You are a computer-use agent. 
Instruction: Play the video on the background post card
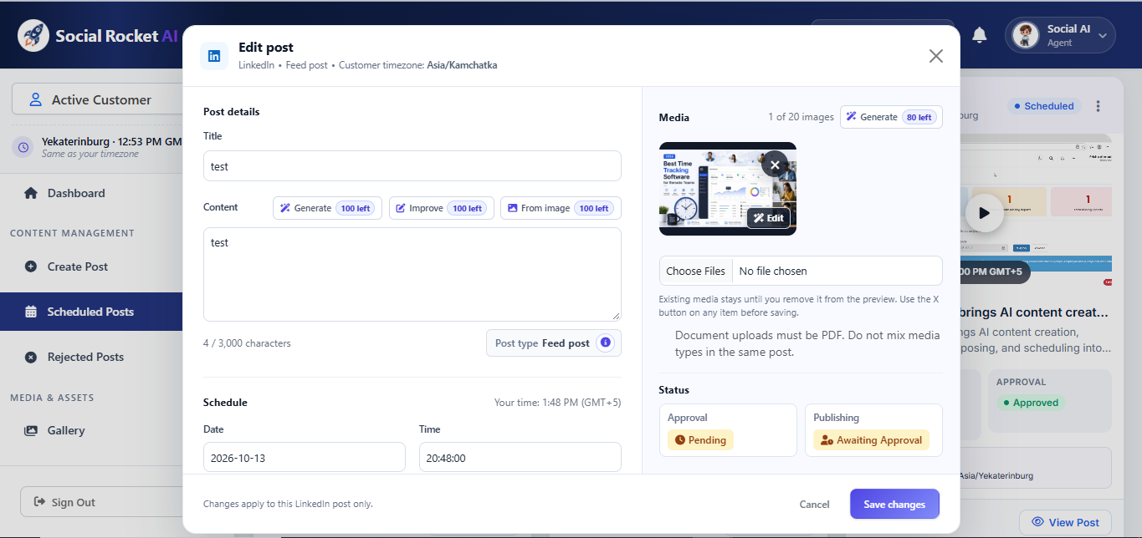984,212
